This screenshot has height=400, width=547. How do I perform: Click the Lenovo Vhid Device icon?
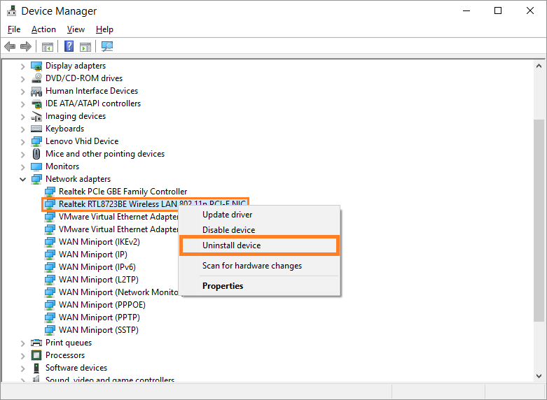[x=36, y=141]
